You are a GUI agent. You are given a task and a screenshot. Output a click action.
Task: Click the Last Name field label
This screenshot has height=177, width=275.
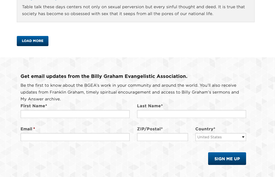[149, 106]
